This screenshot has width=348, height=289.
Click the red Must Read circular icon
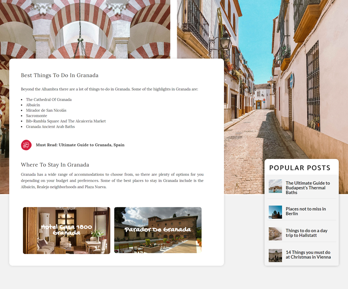(26, 145)
